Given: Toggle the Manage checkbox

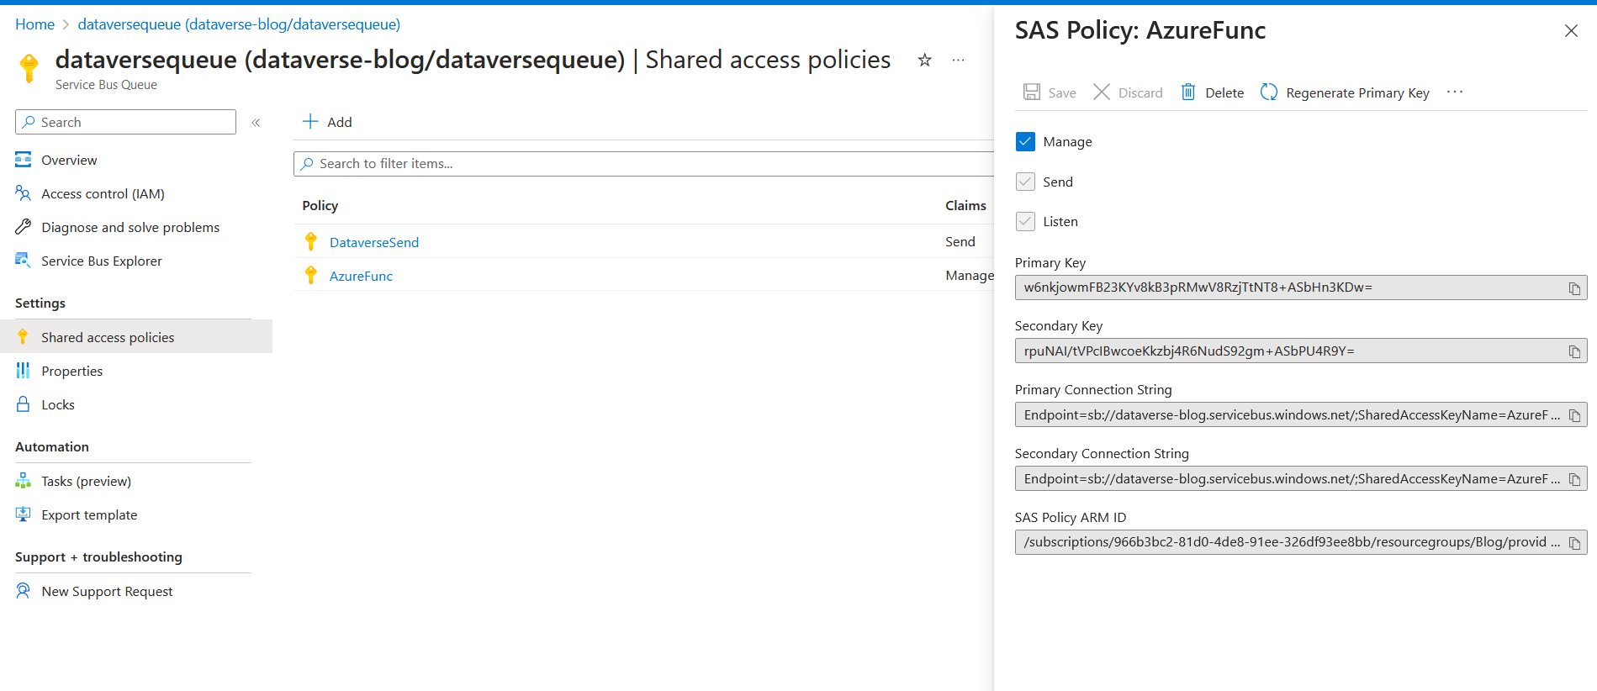Looking at the screenshot, I should tap(1025, 141).
